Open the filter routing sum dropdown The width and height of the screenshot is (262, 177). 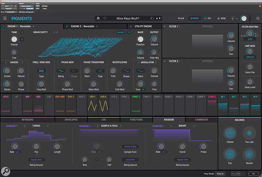[250, 39]
